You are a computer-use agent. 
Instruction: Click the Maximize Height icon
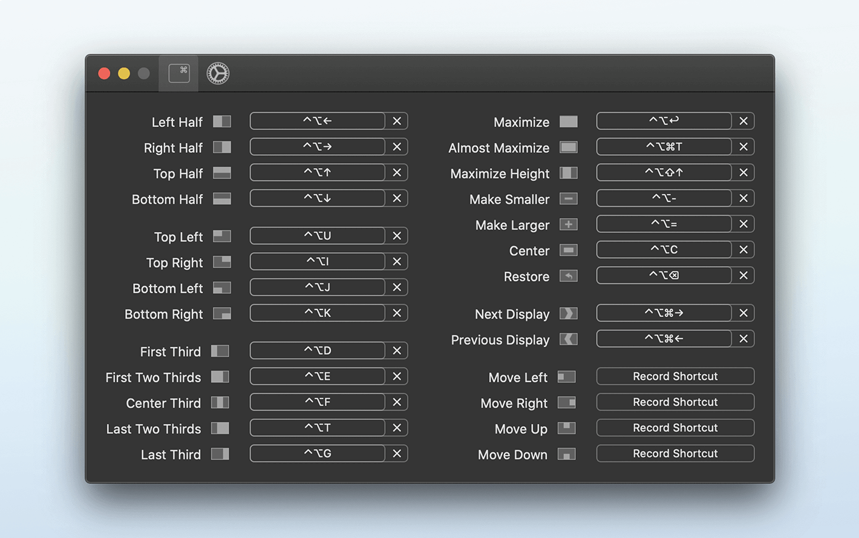pos(568,173)
